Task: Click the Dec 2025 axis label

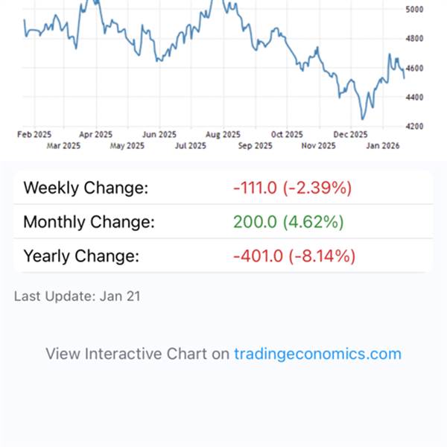Action: (x=350, y=135)
